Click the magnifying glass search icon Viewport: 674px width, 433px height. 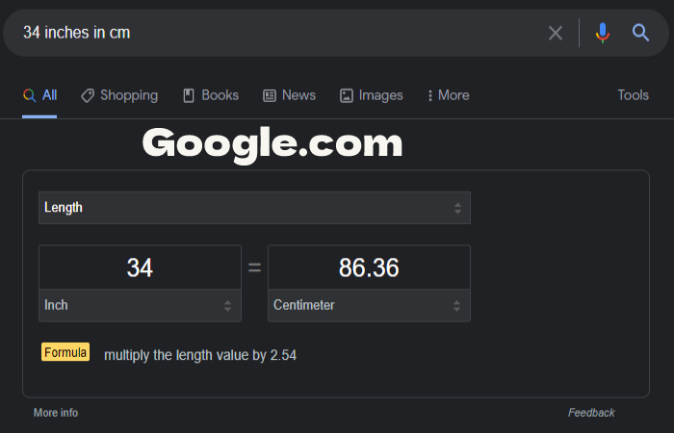point(640,33)
